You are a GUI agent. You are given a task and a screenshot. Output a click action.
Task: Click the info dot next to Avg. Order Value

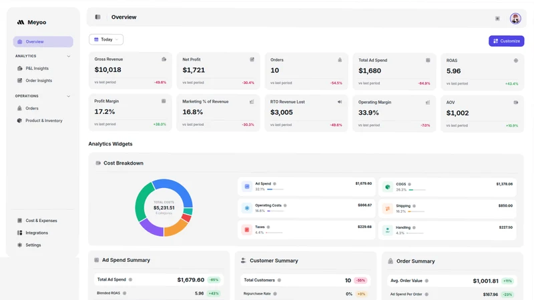click(x=427, y=281)
